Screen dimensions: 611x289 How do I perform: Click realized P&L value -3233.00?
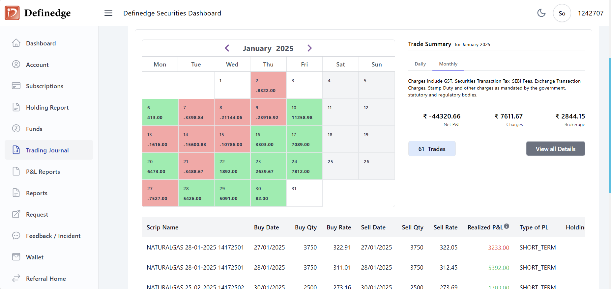tap(497, 248)
